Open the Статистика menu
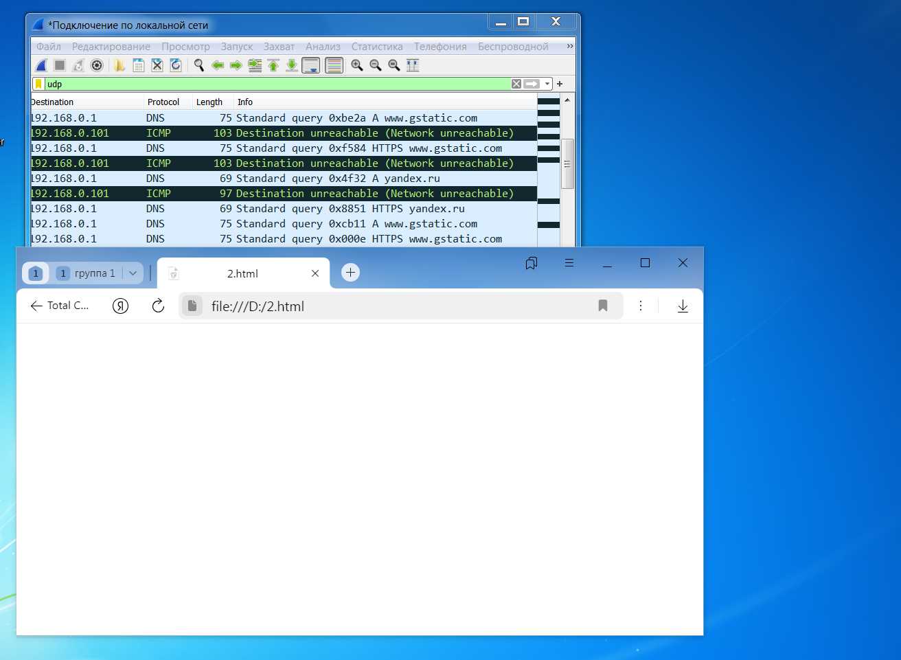Screen dimensions: 901x660 377,47
